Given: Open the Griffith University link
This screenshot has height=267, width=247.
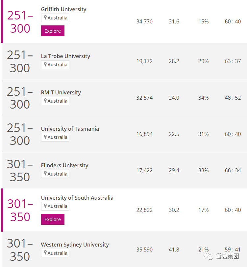Looking at the screenshot, I should click(63, 9).
